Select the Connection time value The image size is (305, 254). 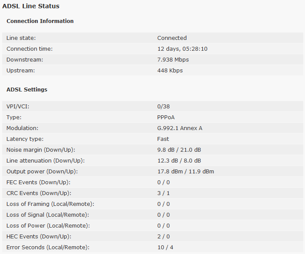(182, 49)
